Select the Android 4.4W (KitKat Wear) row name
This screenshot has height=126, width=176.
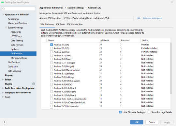tap(66, 81)
